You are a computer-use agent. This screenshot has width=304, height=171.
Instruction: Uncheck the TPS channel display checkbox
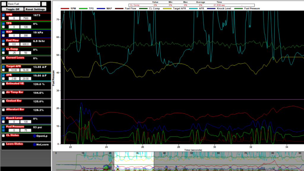point(3,24)
